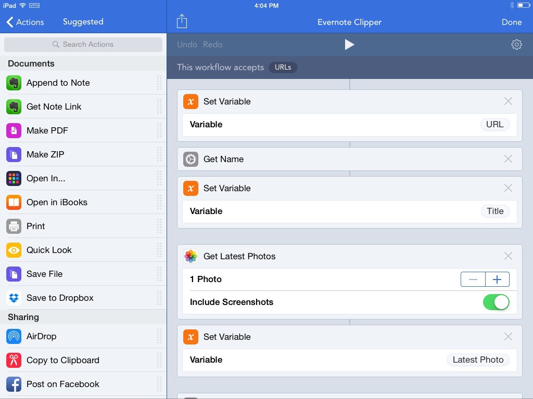The image size is (533, 399).
Task: Increase photo count with plus stepper
Action: click(497, 280)
